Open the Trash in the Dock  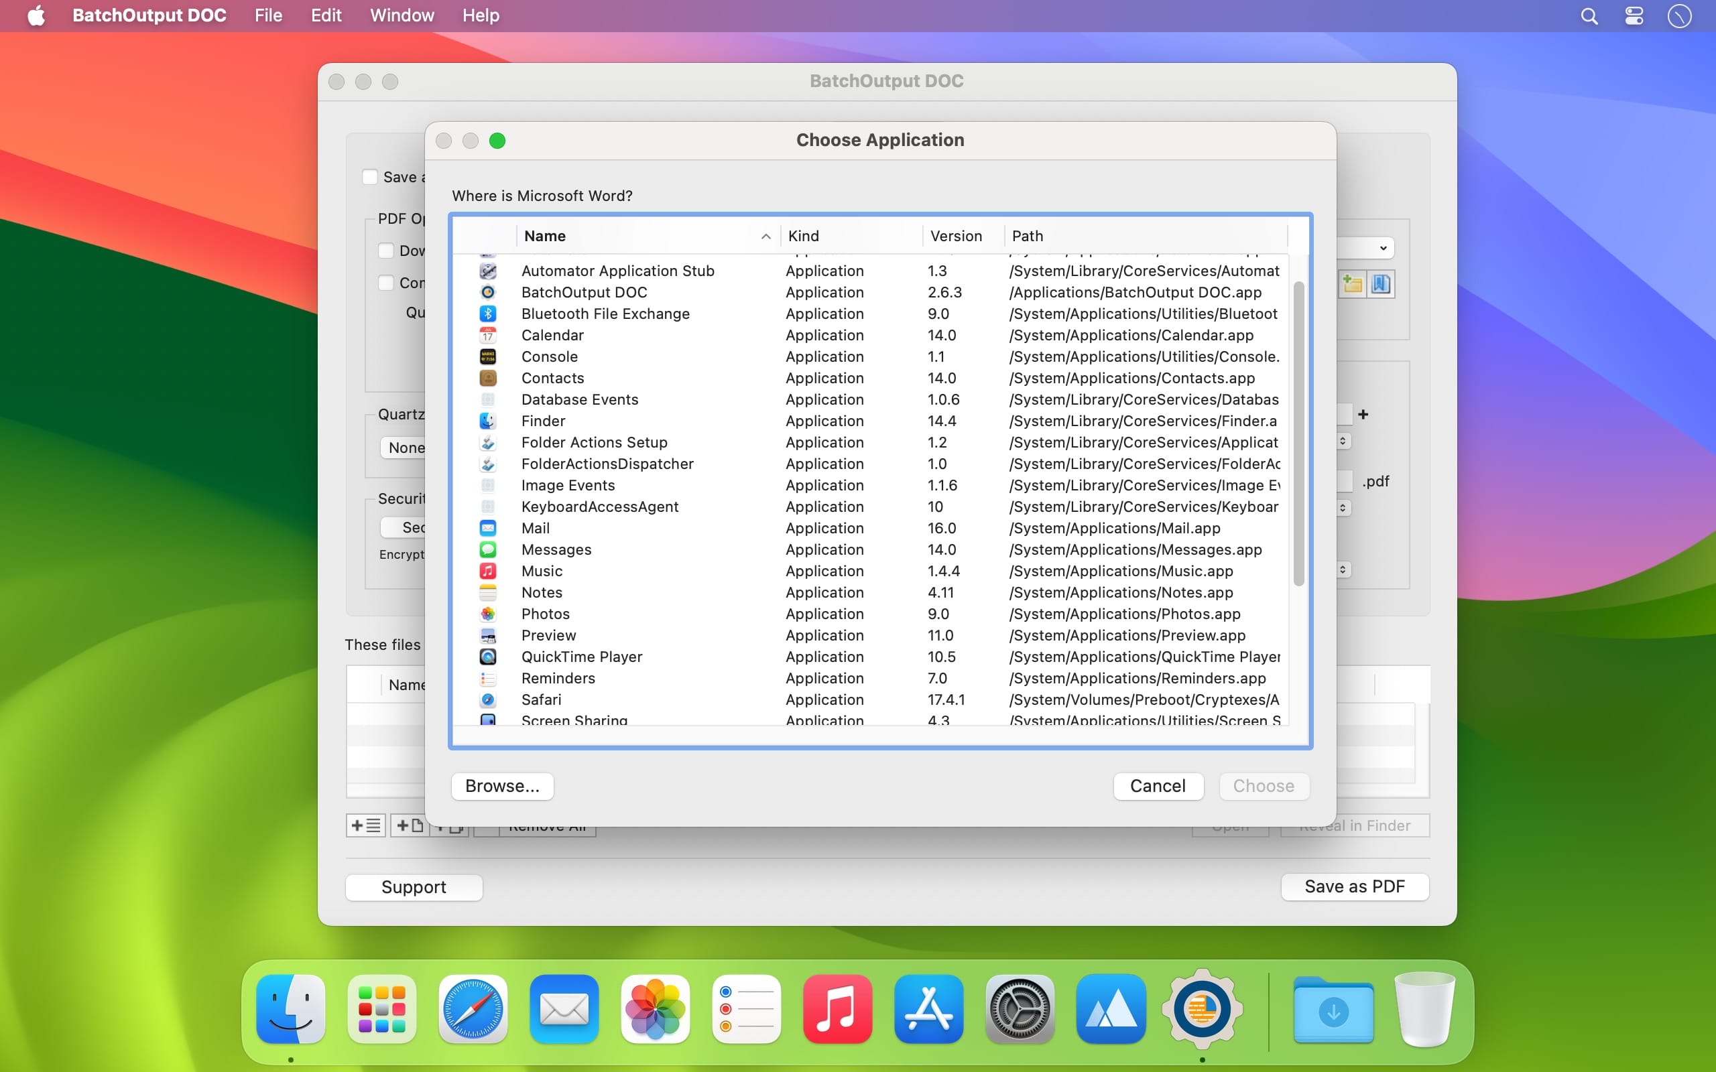coord(1424,1009)
